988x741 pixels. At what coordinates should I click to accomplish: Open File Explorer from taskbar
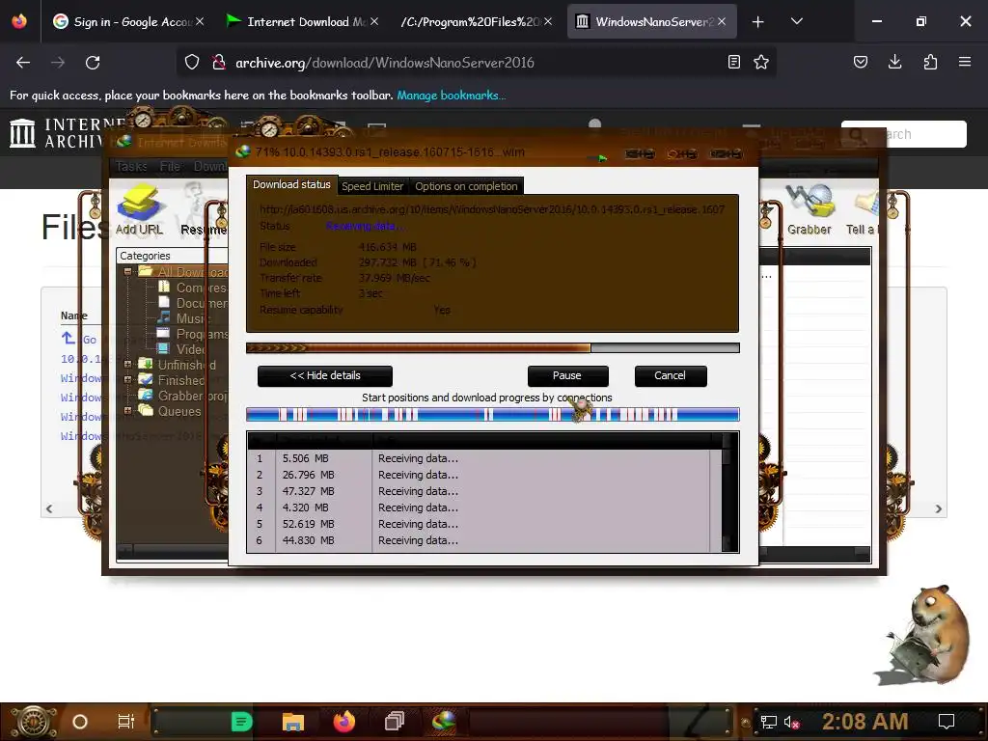click(293, 722)
